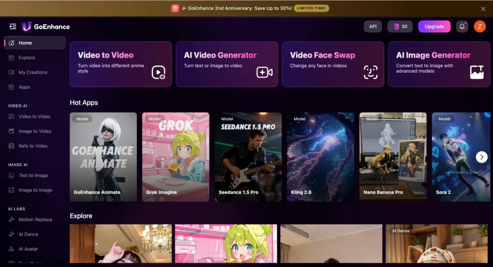Open Image to Image in the sidebar
The height and width of the screenshot is (267, 493).
coord(35,190)
